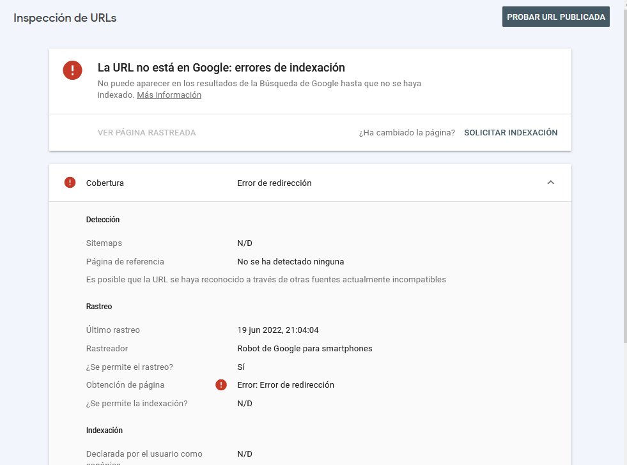Viewport: 627px width, 465px height.
Task: Click the note about otras fuentes actualmente incompatibles
Action: [266, 280]
